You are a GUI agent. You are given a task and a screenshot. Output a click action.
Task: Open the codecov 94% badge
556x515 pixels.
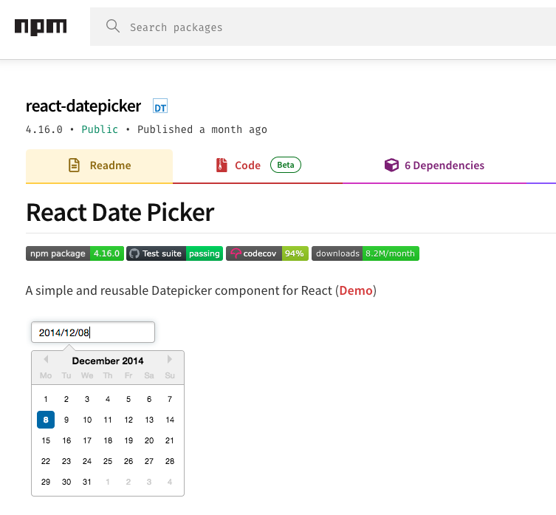click(267, 253)
